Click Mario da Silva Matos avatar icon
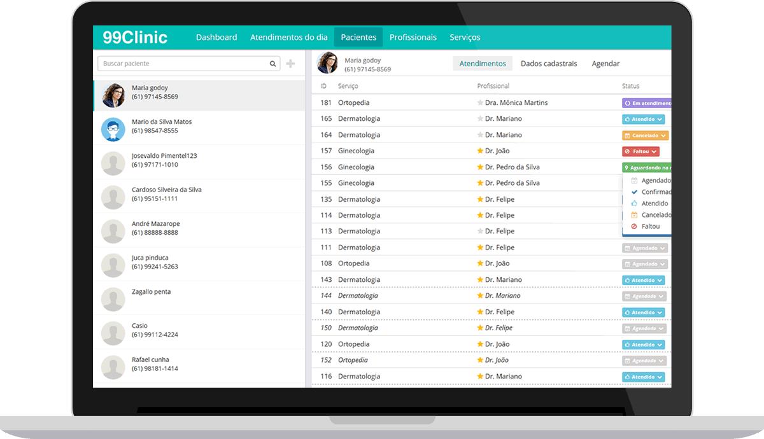The width and height of the screenshot is (764, 439). pyautogui.click(x=113, y=129)
